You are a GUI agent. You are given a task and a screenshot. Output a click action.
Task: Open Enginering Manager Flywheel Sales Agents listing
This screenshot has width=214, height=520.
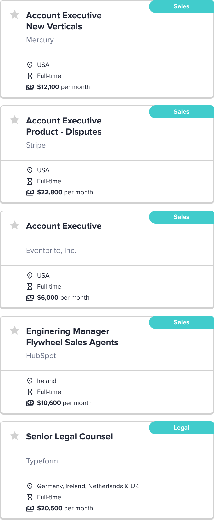(x=72, y=337)
